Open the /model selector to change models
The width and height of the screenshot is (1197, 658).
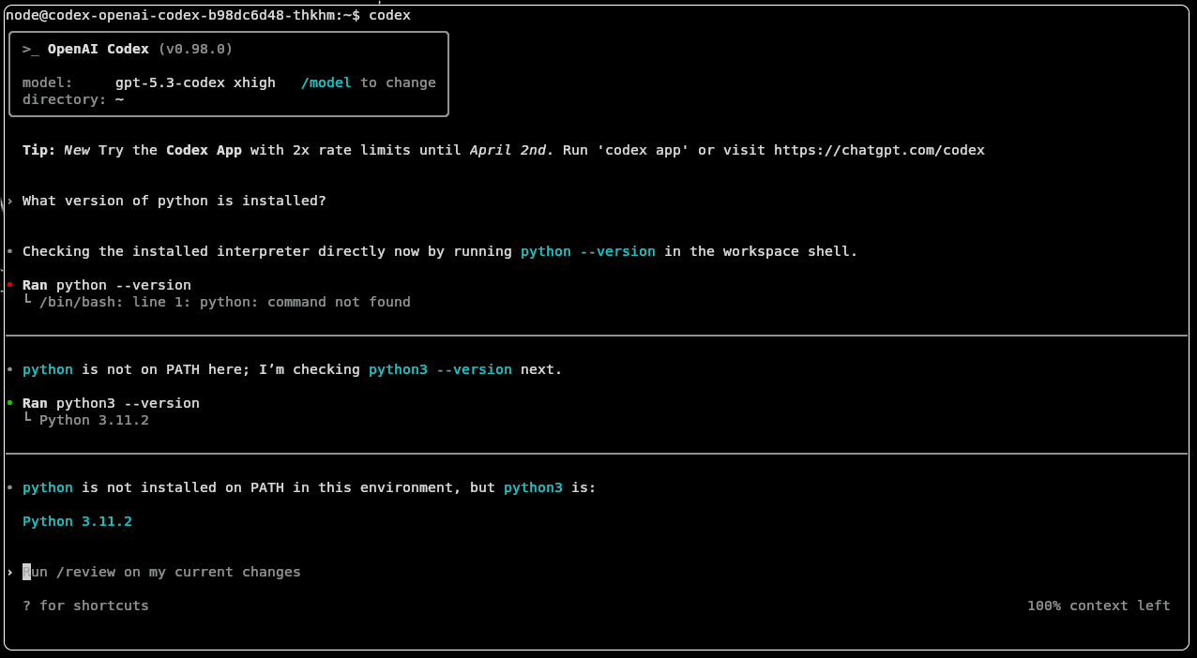click(326, 82)
